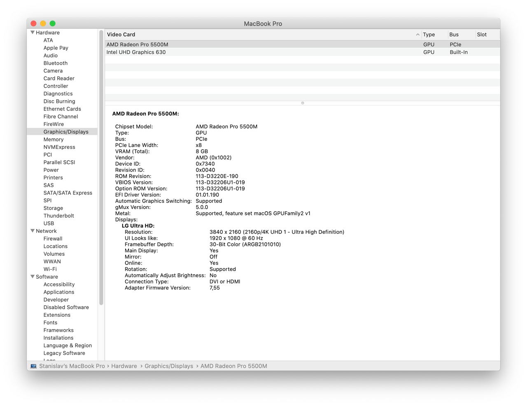
Task: Select Ethernet Cards in the sidebar
Action: pos(62,109)
